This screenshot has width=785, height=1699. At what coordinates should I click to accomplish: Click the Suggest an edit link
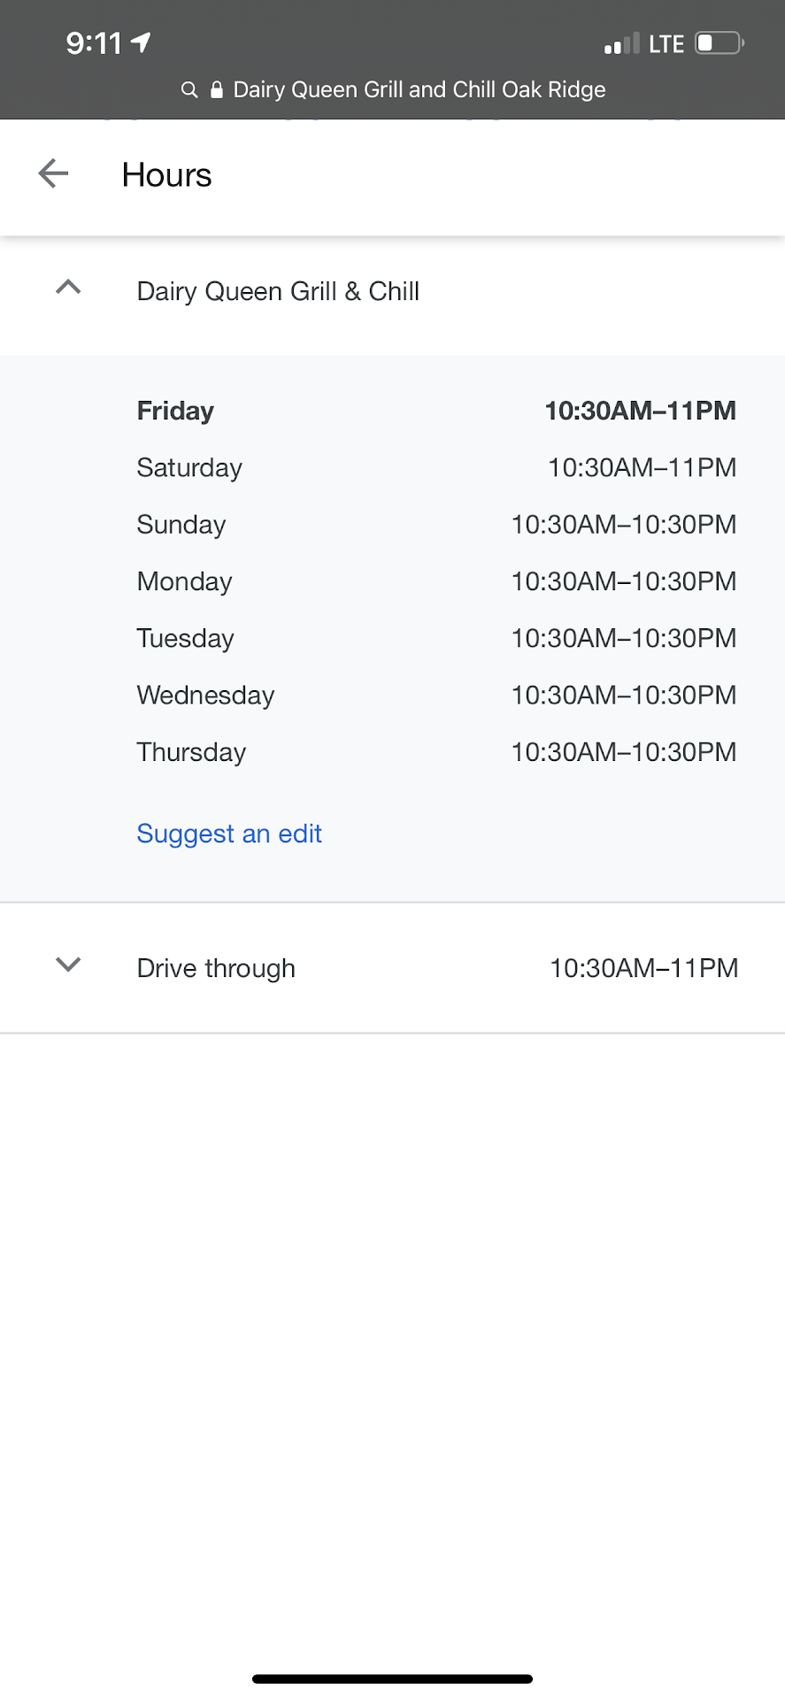229,834
